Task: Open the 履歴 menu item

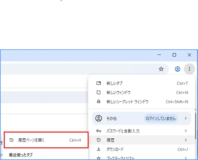Action: click(x=142, y=140)
